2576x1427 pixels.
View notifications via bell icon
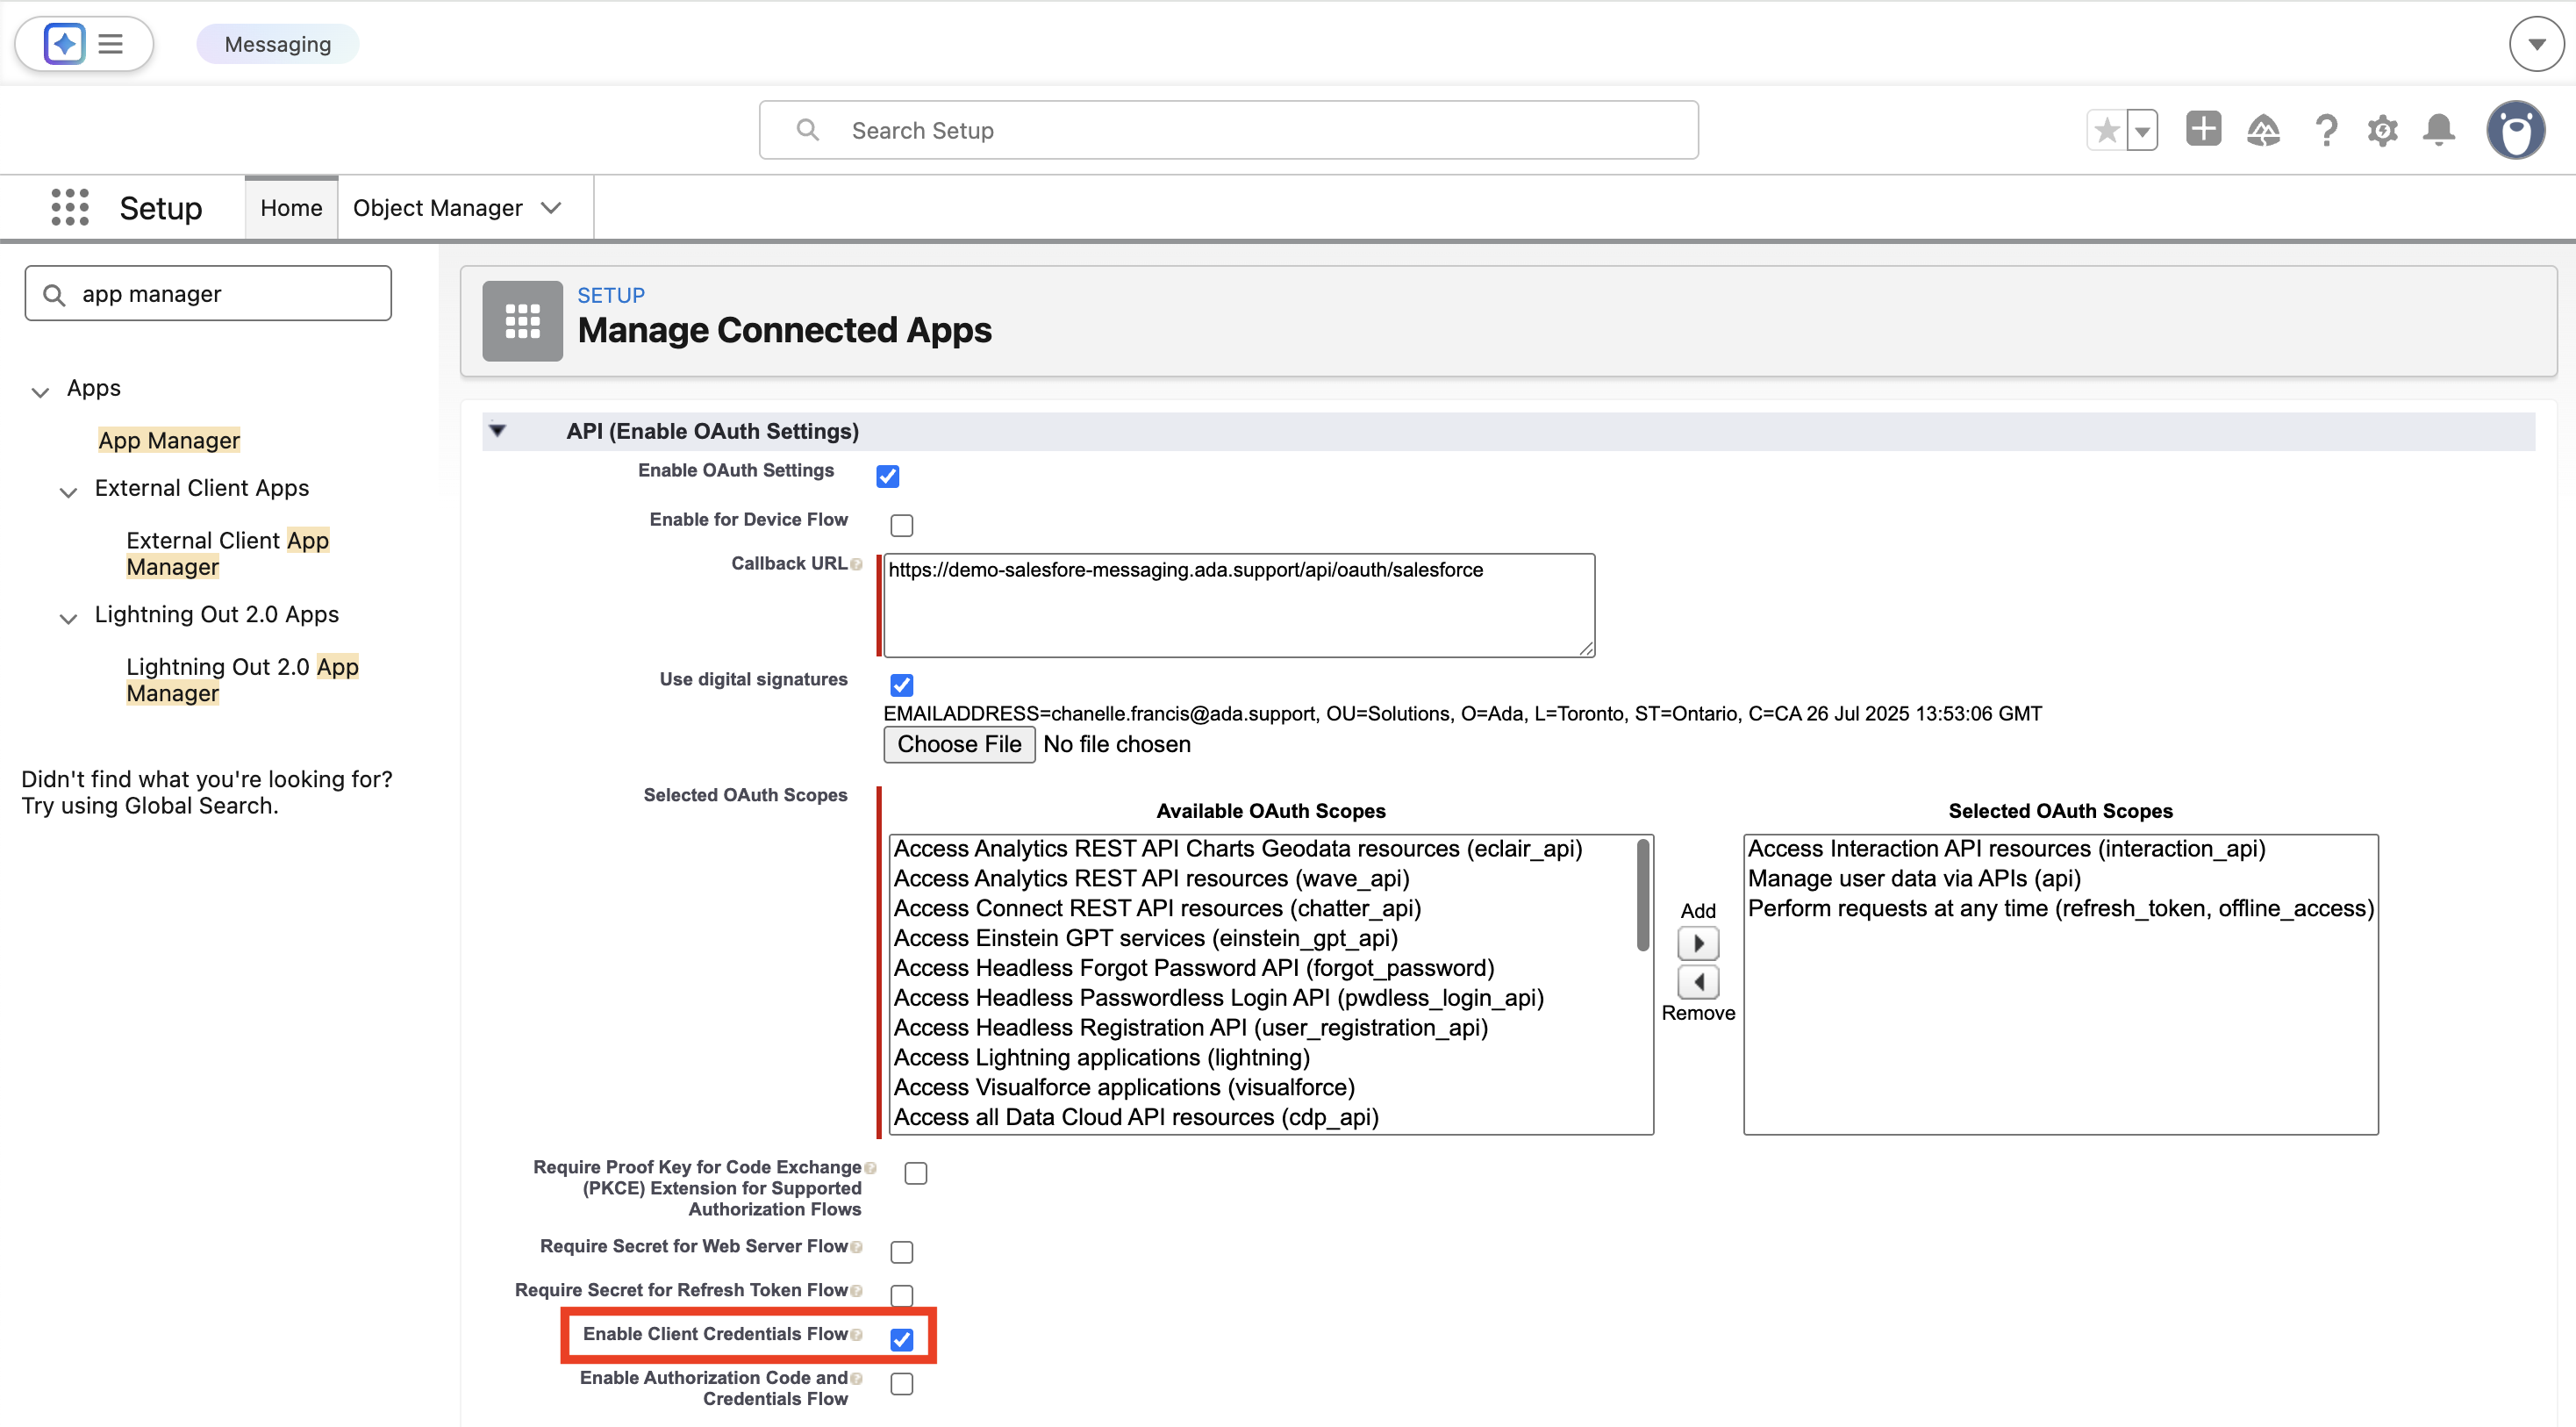coord(2440,130)
